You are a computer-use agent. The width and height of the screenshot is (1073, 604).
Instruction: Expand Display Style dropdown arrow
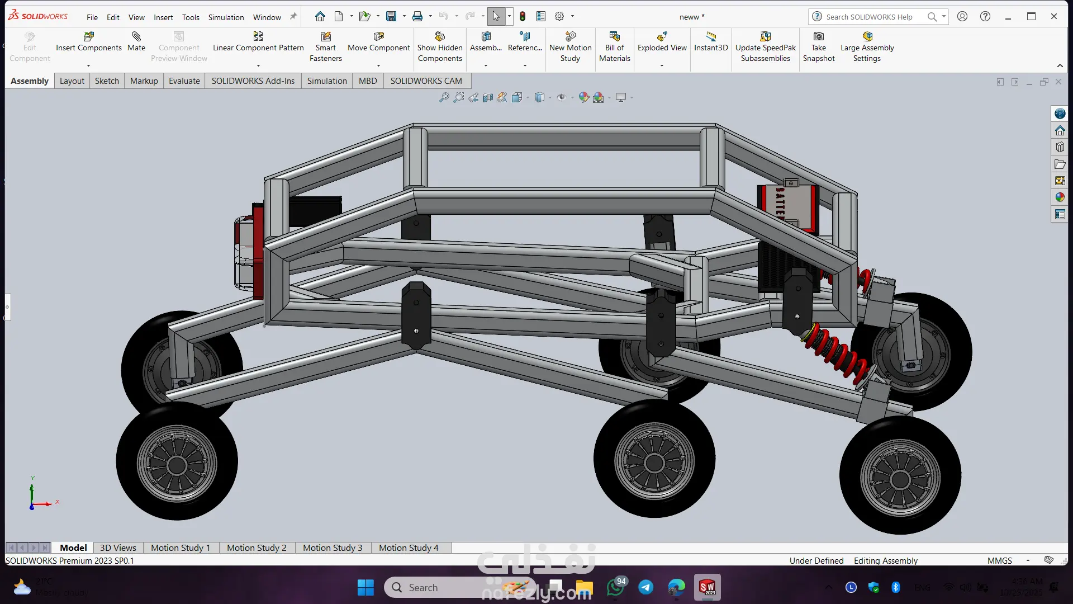[550, 98]
